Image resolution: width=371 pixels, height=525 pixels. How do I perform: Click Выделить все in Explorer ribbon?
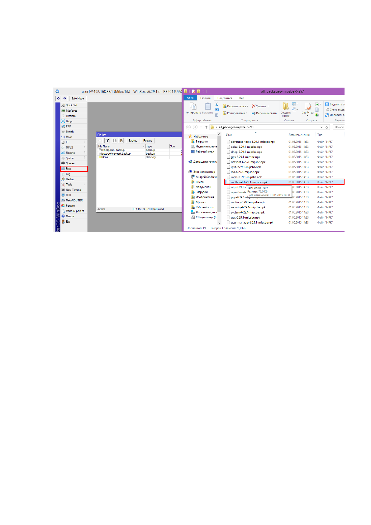pos(335,104)
